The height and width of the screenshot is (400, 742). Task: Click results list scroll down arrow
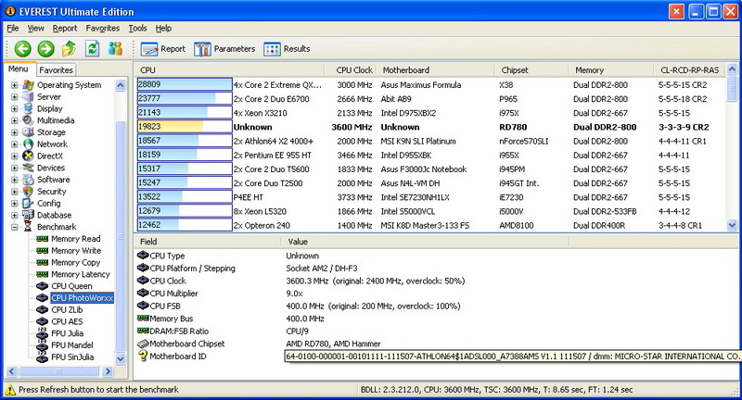coord(732,225)
